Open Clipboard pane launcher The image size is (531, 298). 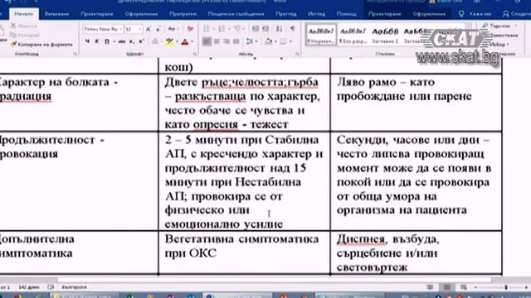76,54
